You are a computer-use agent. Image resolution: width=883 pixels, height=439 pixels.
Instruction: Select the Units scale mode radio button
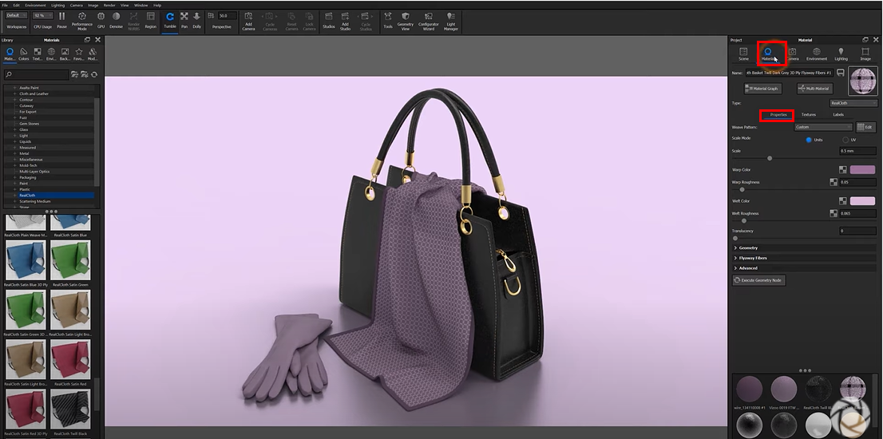(x=809, y=140)
